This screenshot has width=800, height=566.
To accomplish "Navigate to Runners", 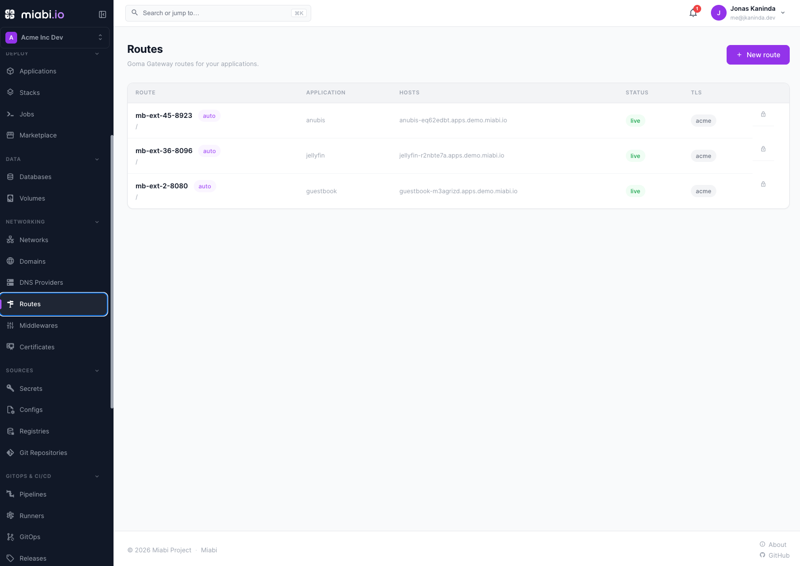I will (54, 516).
